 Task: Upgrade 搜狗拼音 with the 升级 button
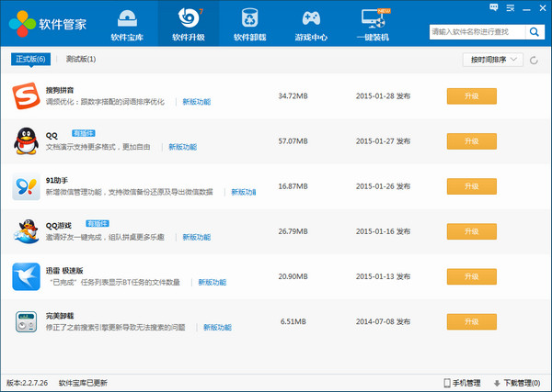tap(471, 96)
